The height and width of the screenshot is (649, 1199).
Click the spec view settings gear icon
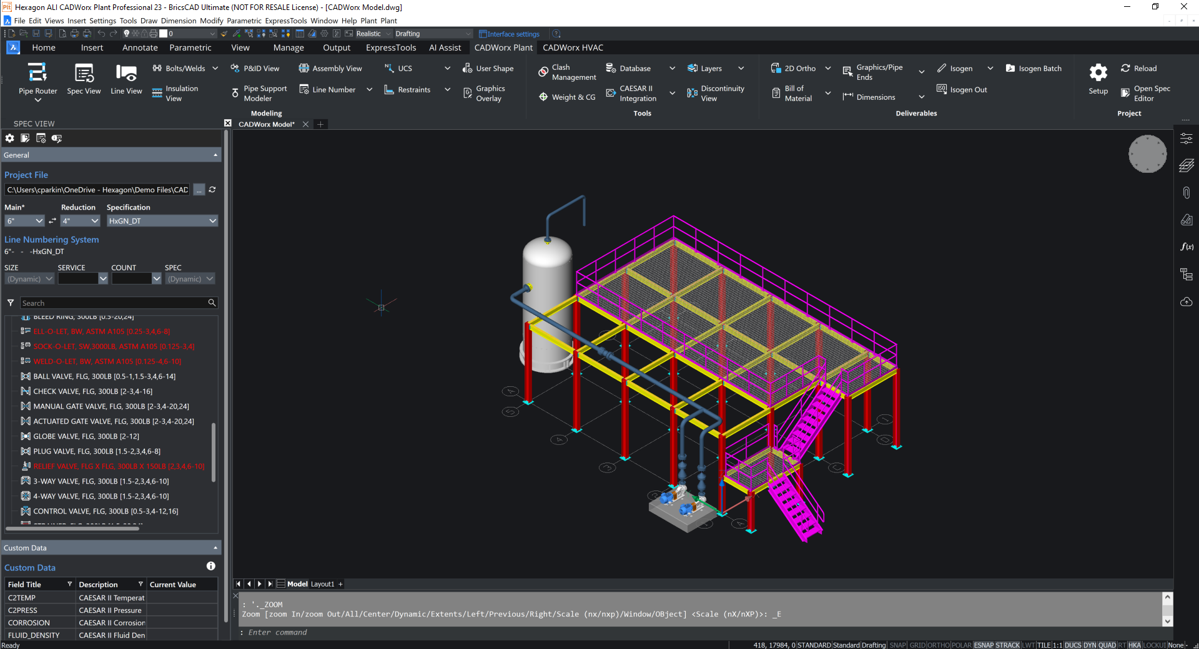(x=9, y=139)
